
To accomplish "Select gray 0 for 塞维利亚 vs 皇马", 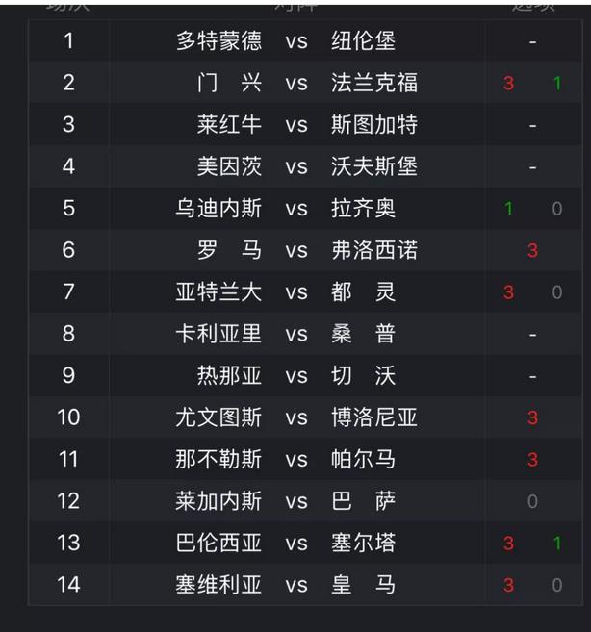I will coord(556,585).
